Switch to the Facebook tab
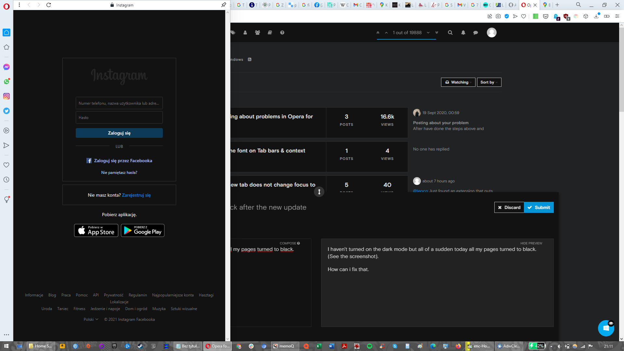This screenshot has width=624, height=351. pyautogui.click(x=318, y=5)
